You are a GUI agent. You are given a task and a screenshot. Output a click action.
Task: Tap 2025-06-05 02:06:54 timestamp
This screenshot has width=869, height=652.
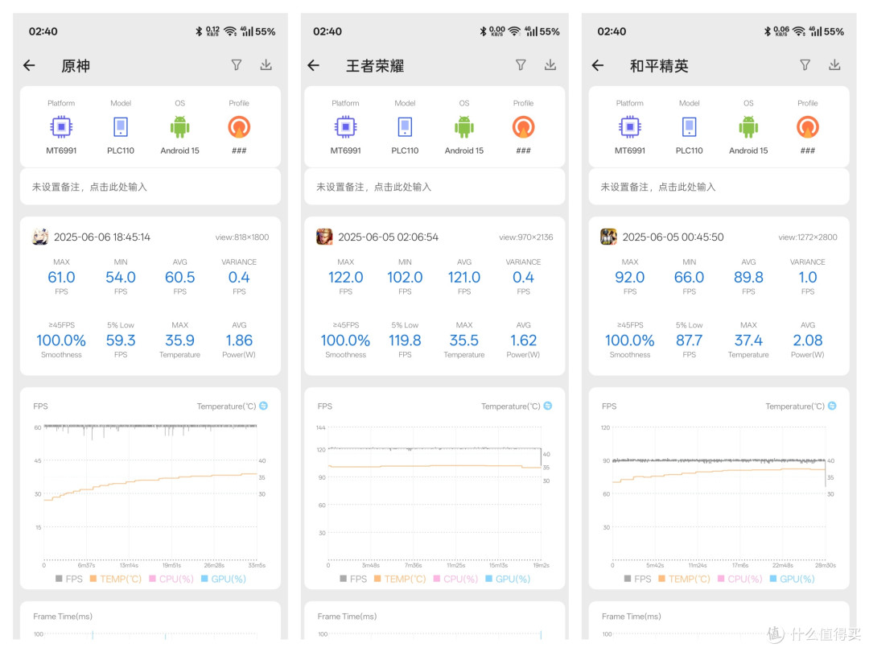(389, 237)
